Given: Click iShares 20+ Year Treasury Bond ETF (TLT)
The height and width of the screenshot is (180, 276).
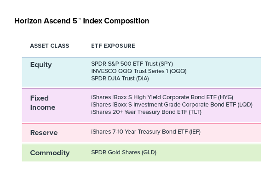Looking at the screenshot, I should pyautogui.click(x=146, y=112).
